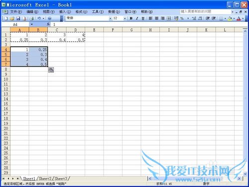The image size is (249, 187).
Task: Open the 插入(I) menu
Action: 65,12
